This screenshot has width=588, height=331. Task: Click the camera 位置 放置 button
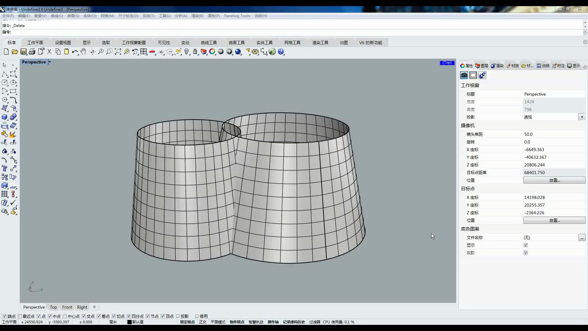[x=554, y=180]
